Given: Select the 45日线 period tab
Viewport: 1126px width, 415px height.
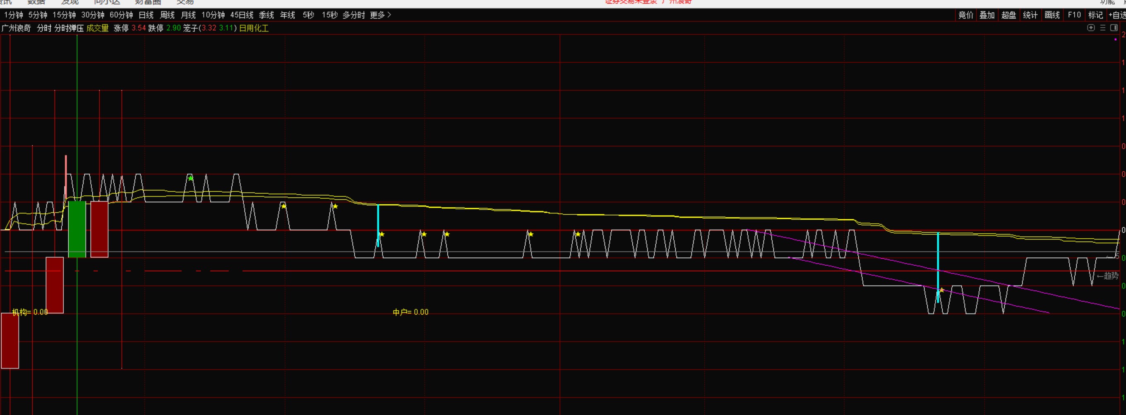Looking at the screenshot, I should [x=242, y=15].
